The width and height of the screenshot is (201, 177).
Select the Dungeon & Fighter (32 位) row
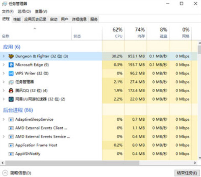(x=98, y=56)
